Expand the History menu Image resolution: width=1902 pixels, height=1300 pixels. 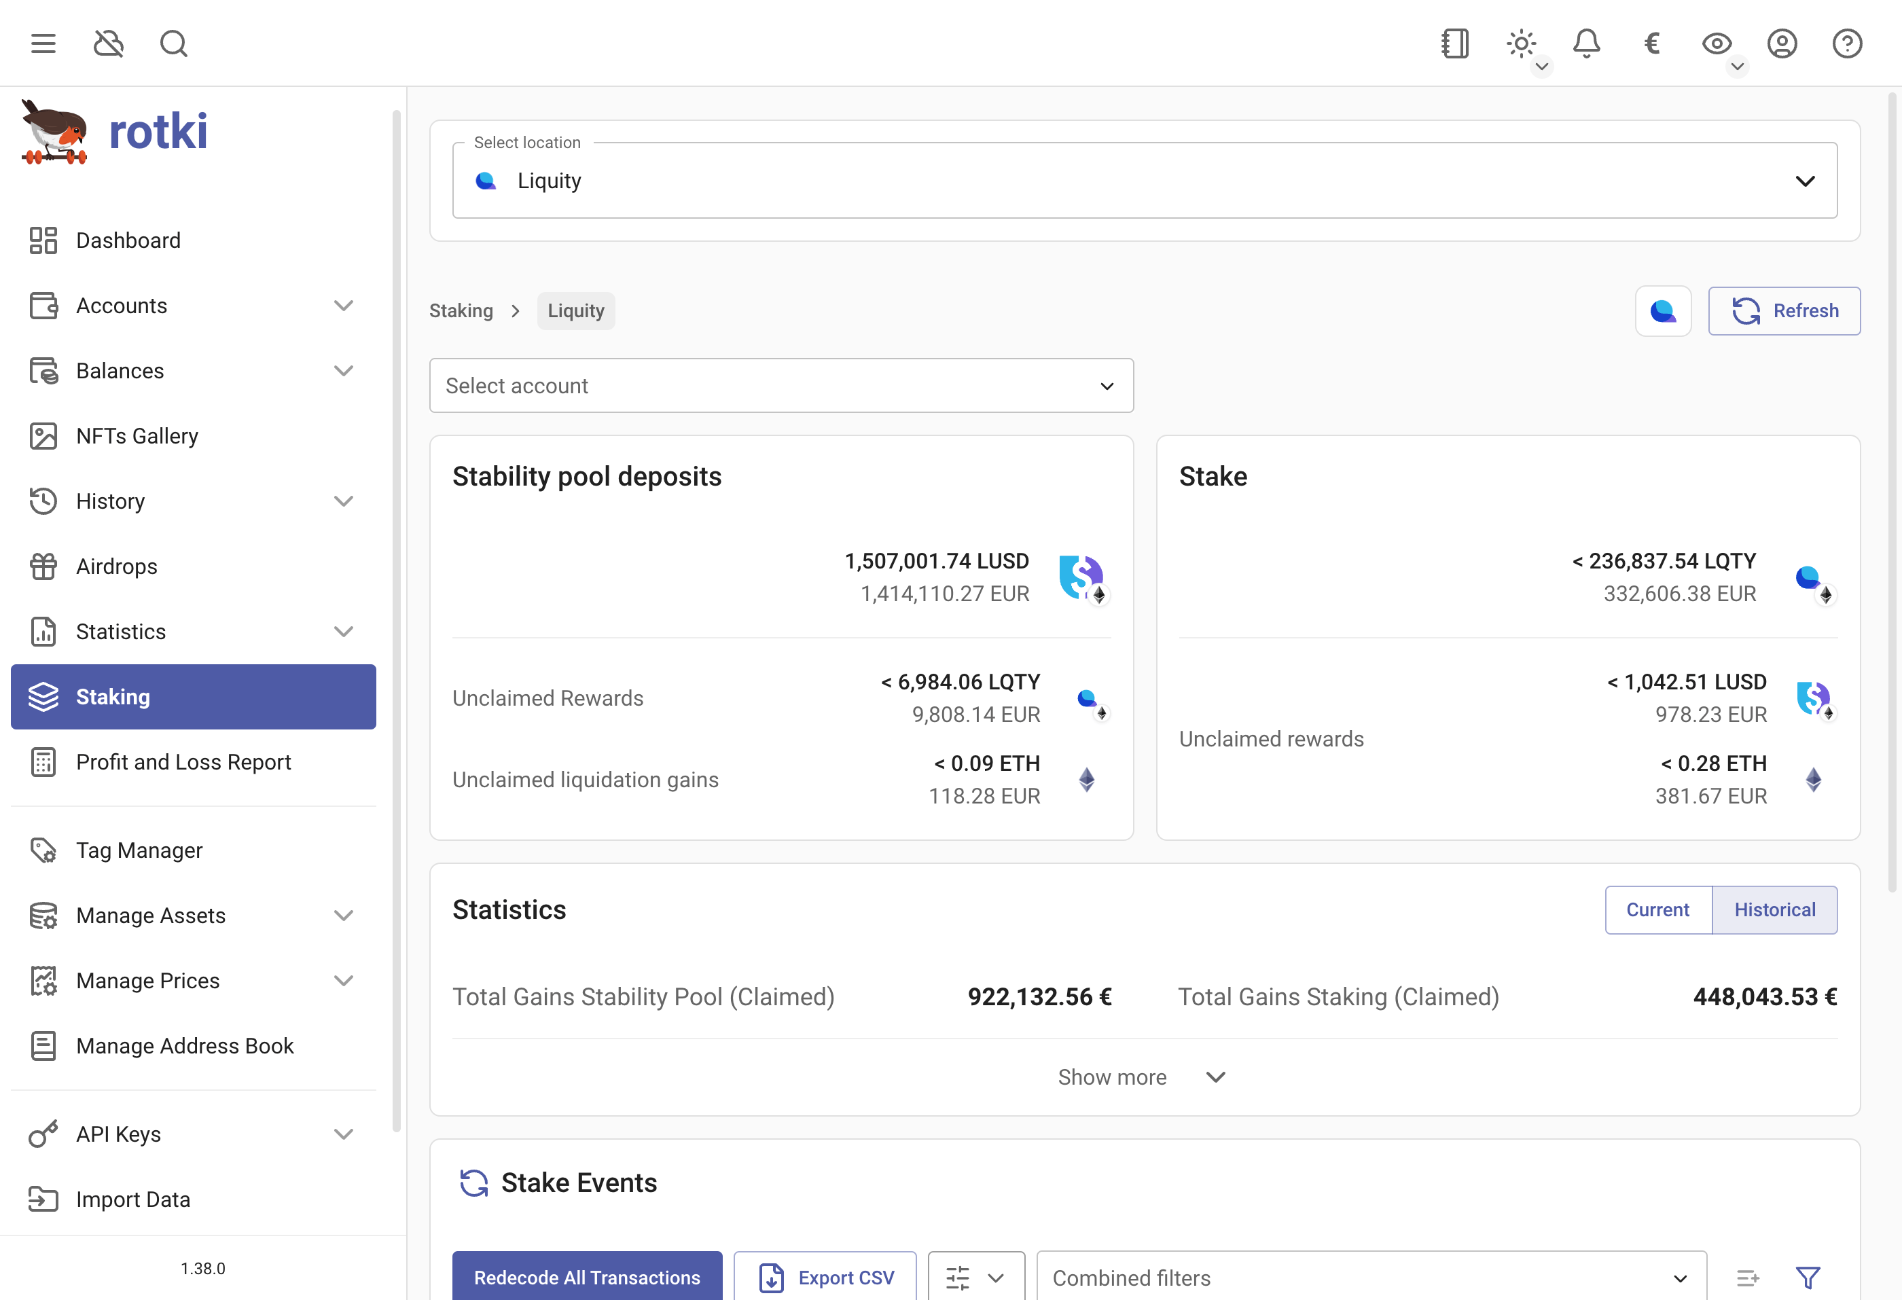pos(193,501)
